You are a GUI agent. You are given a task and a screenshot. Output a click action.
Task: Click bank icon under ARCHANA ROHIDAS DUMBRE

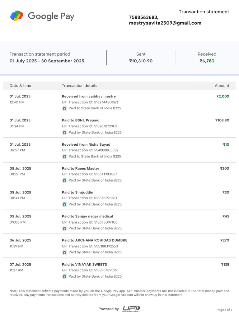pyautogui.click(x=64, y=252)
